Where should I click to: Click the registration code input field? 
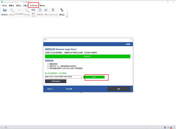pyautogui.click(x=63, y=77)
